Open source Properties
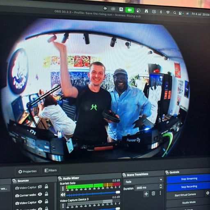This screenshot has width=210, height=210. click(27, 171)
